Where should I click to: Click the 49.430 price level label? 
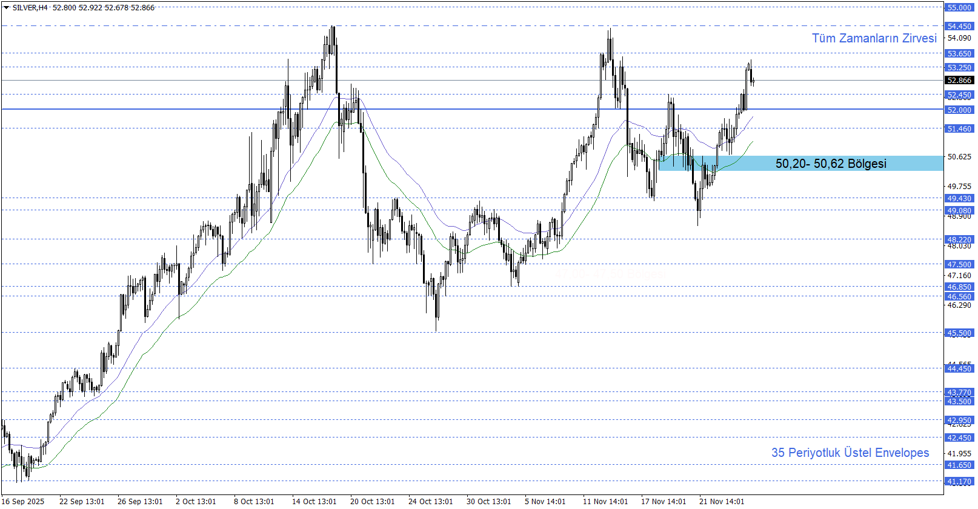959,199
